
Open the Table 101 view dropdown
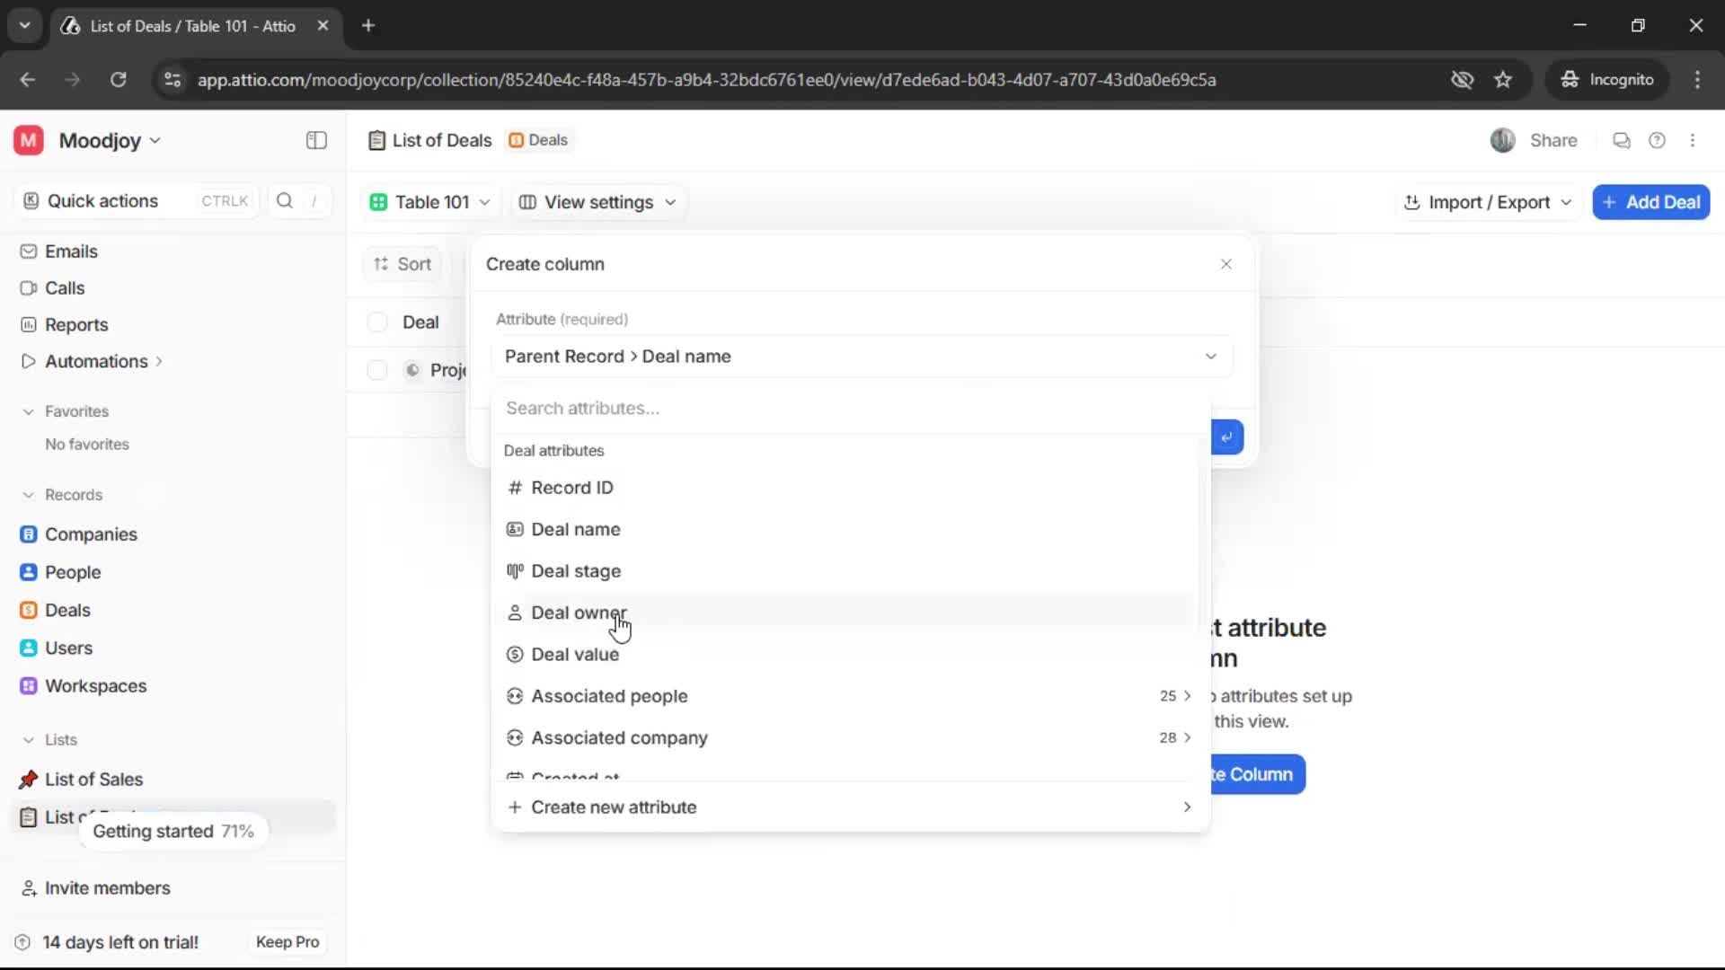coord(430,202)
